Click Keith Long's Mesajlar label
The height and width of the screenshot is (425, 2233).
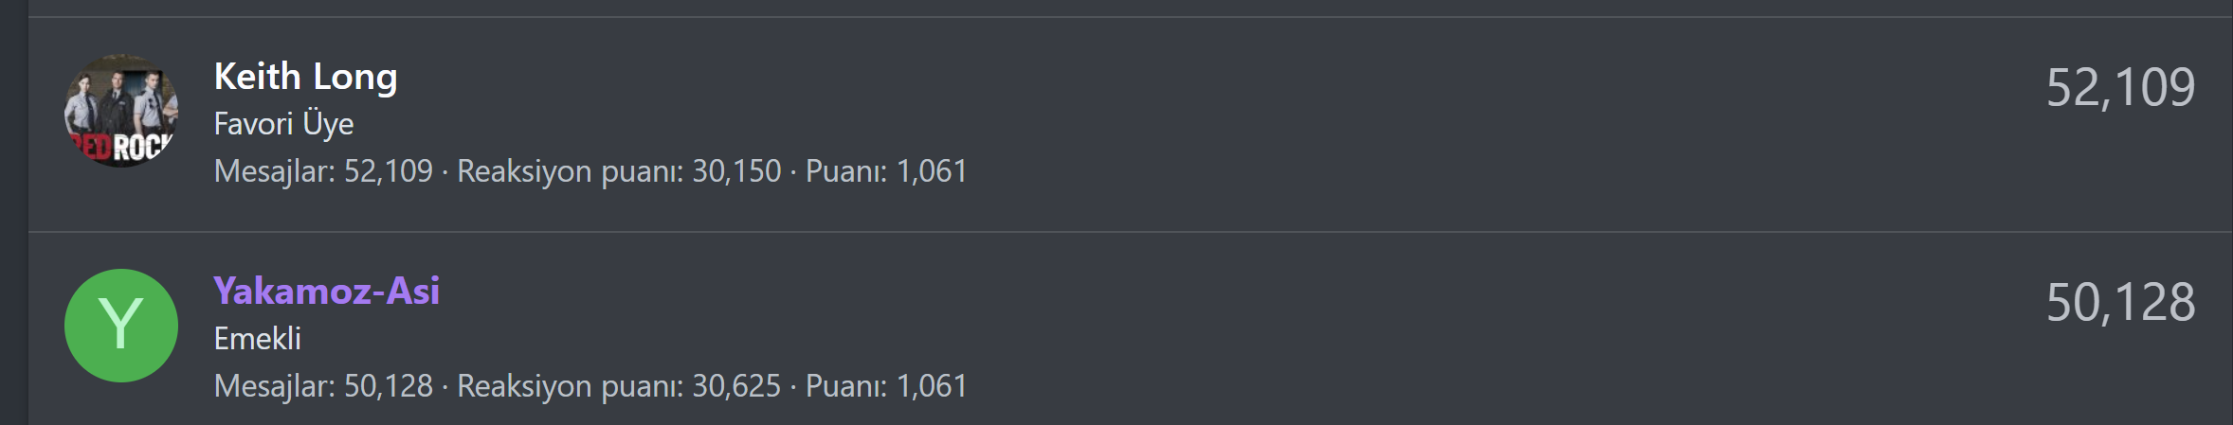[274, 171]
